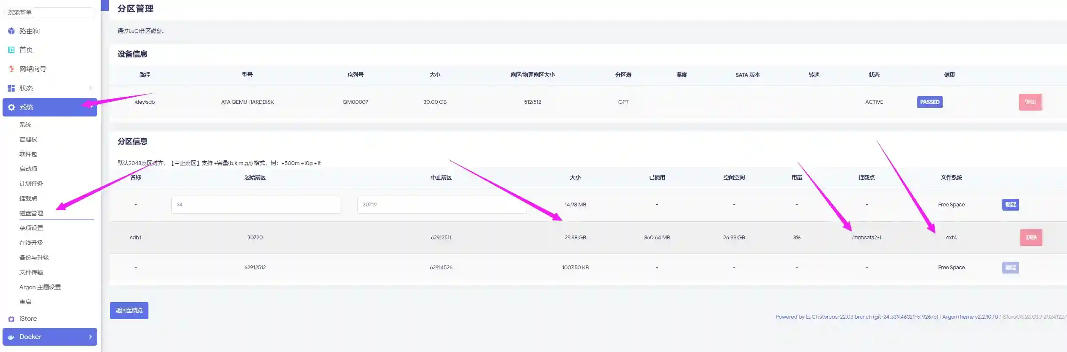Screen dimensions: 1067x352
Task: Open 挂载点 submenu entry
Action: pos(28,198)
